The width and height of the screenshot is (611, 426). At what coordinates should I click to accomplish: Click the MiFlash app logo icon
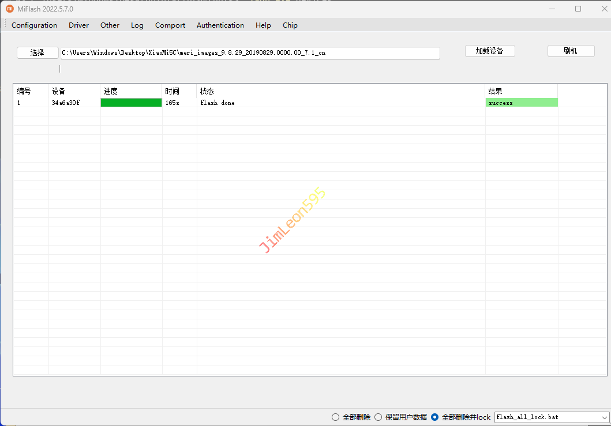10,9
